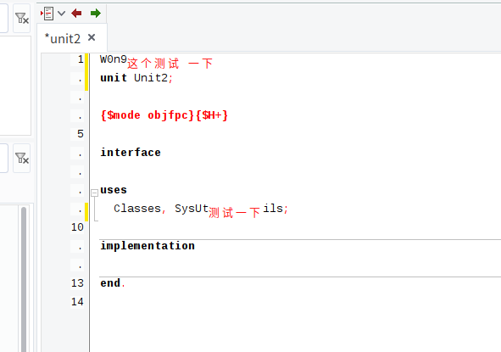Click the {$mode objfpc}{$H+} directive

click(x=164, y=115)
